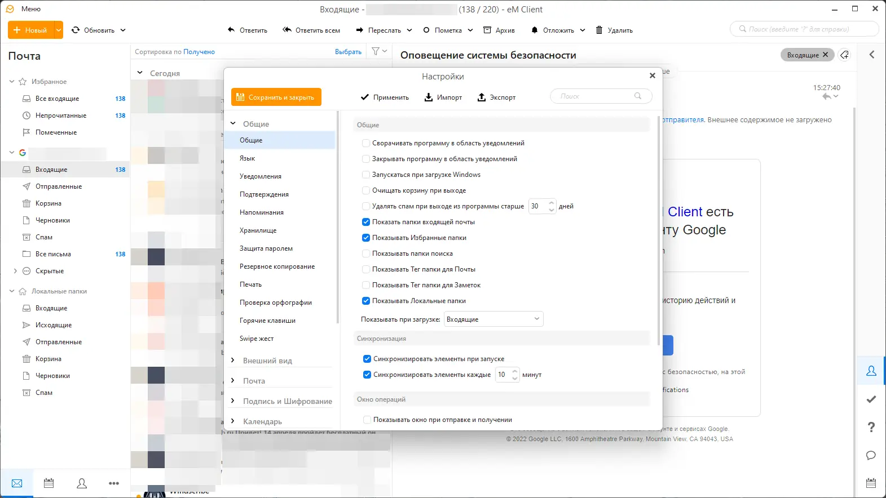
Task: Click reply arrow icon near message time
Action: coord(827,97)
